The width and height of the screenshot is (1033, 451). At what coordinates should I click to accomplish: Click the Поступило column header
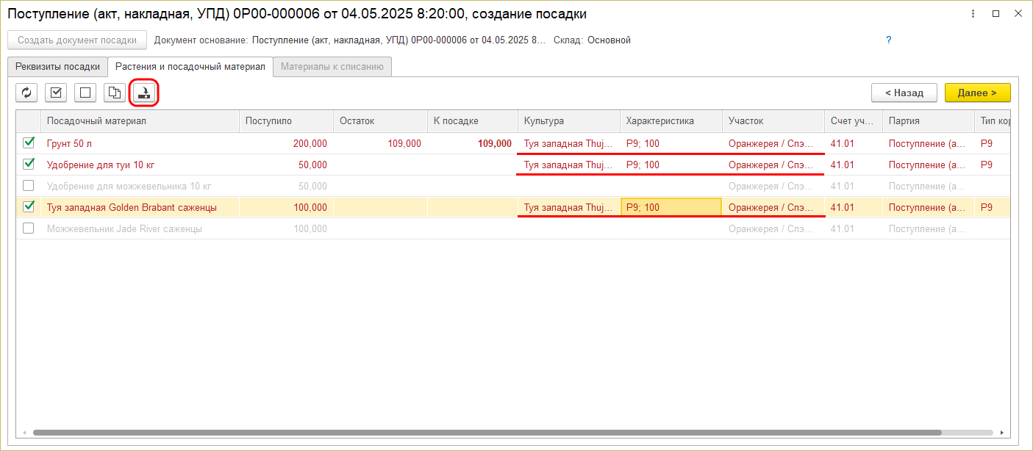[x=286, y=121]
